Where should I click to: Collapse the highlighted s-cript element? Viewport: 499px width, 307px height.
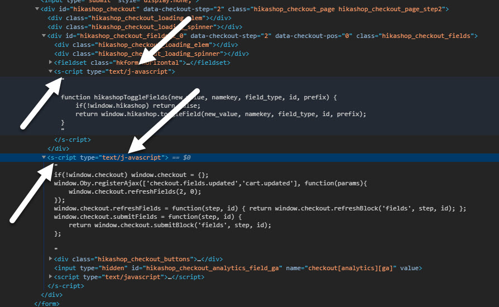pyautogui.click(x=44, y=157)
